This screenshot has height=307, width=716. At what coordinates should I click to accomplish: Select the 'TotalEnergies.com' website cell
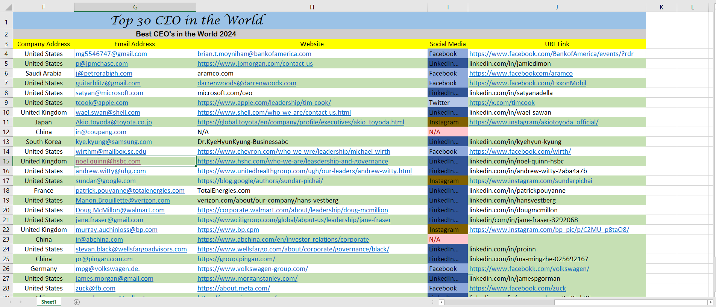pos(312,191)
